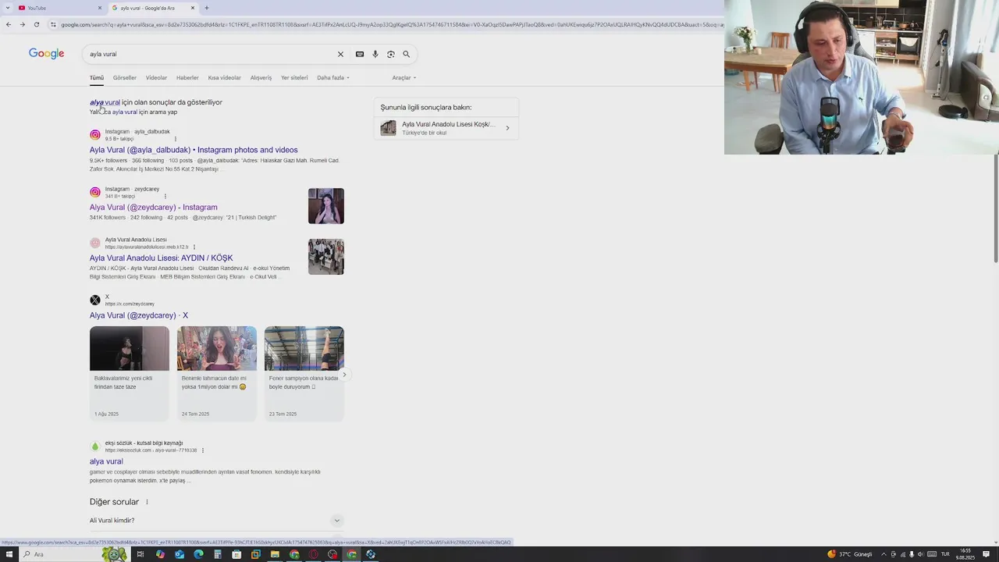This screenshot has width=999, height=562.
Task: Open X post dated 23 Tem 2025
Action: coord(304,374)
